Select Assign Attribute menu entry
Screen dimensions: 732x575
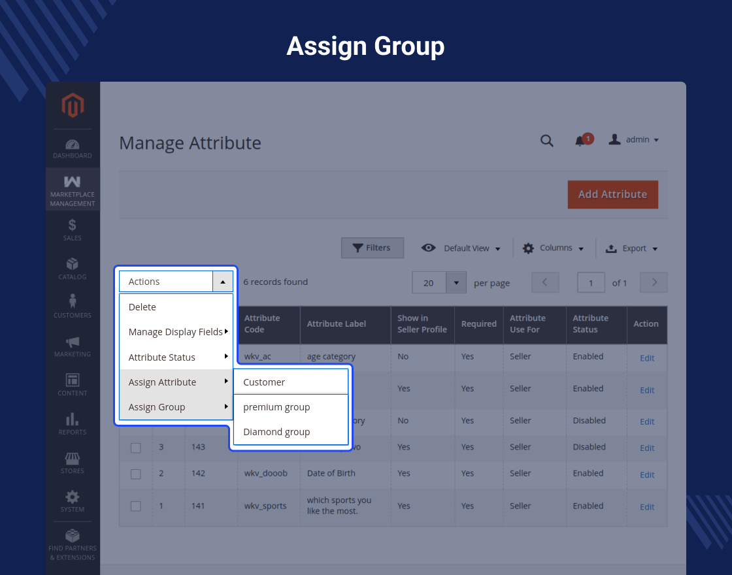(176, 382)
